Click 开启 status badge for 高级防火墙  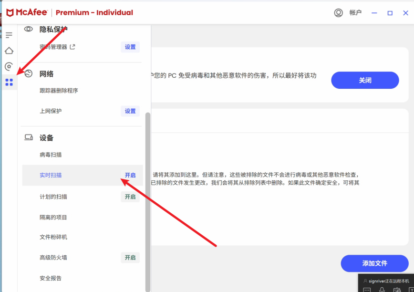point(130,258)
